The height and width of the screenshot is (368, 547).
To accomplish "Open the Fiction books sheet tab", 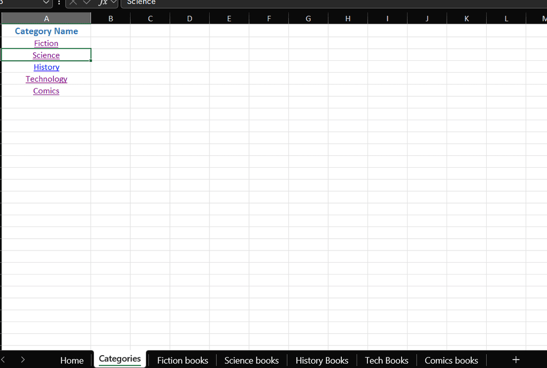I will pyautogui.click(x=183, y=360).
